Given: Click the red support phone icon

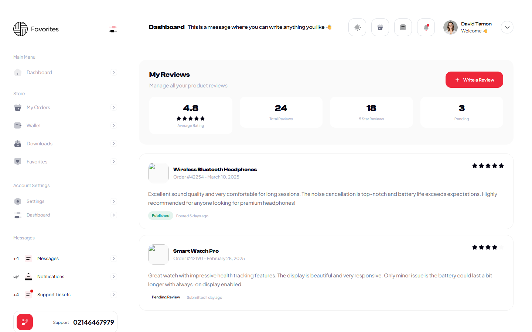Looking at the screenshot, I should [x=25, y=322].
